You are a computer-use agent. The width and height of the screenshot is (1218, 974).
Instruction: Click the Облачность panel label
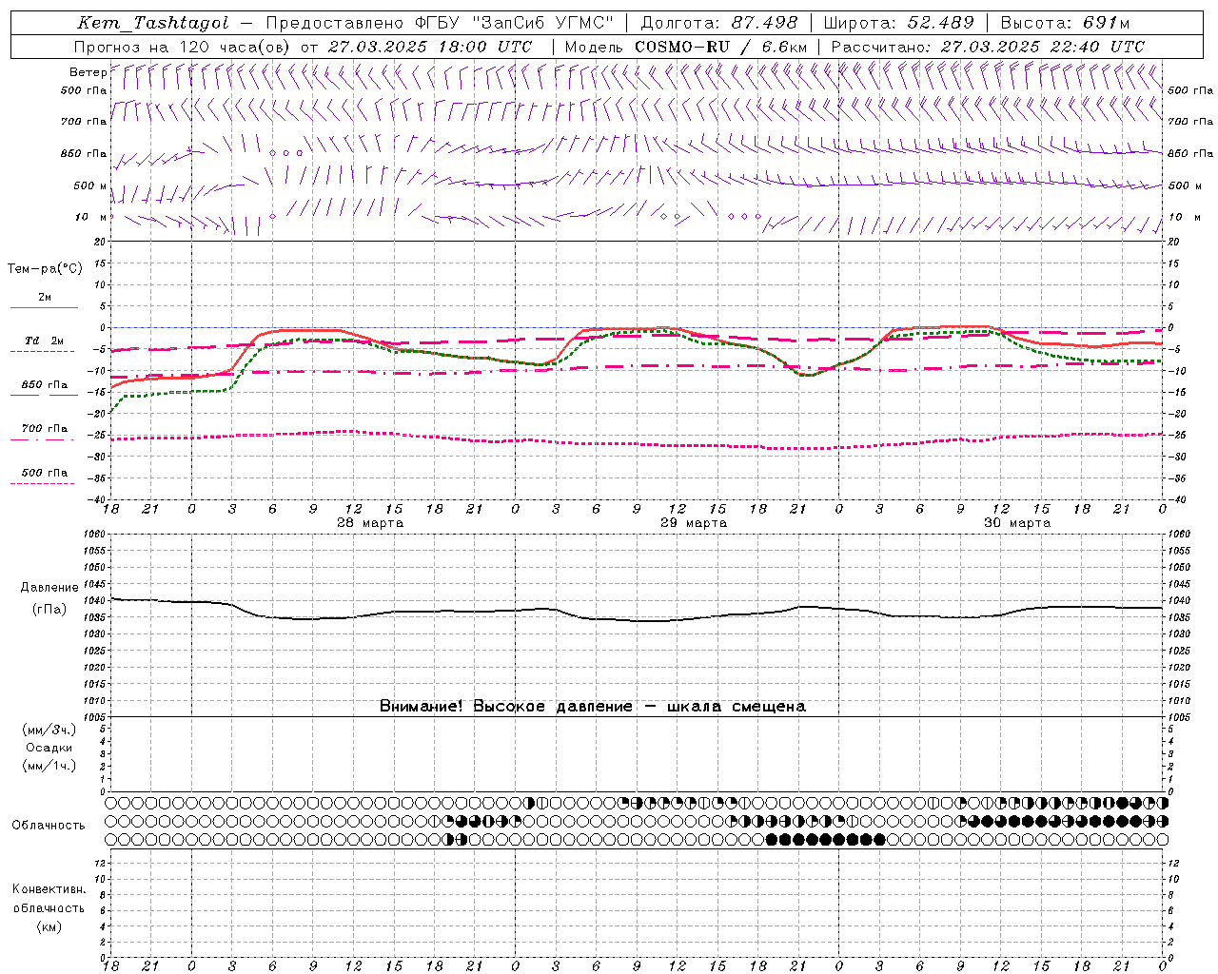(49, 826)
